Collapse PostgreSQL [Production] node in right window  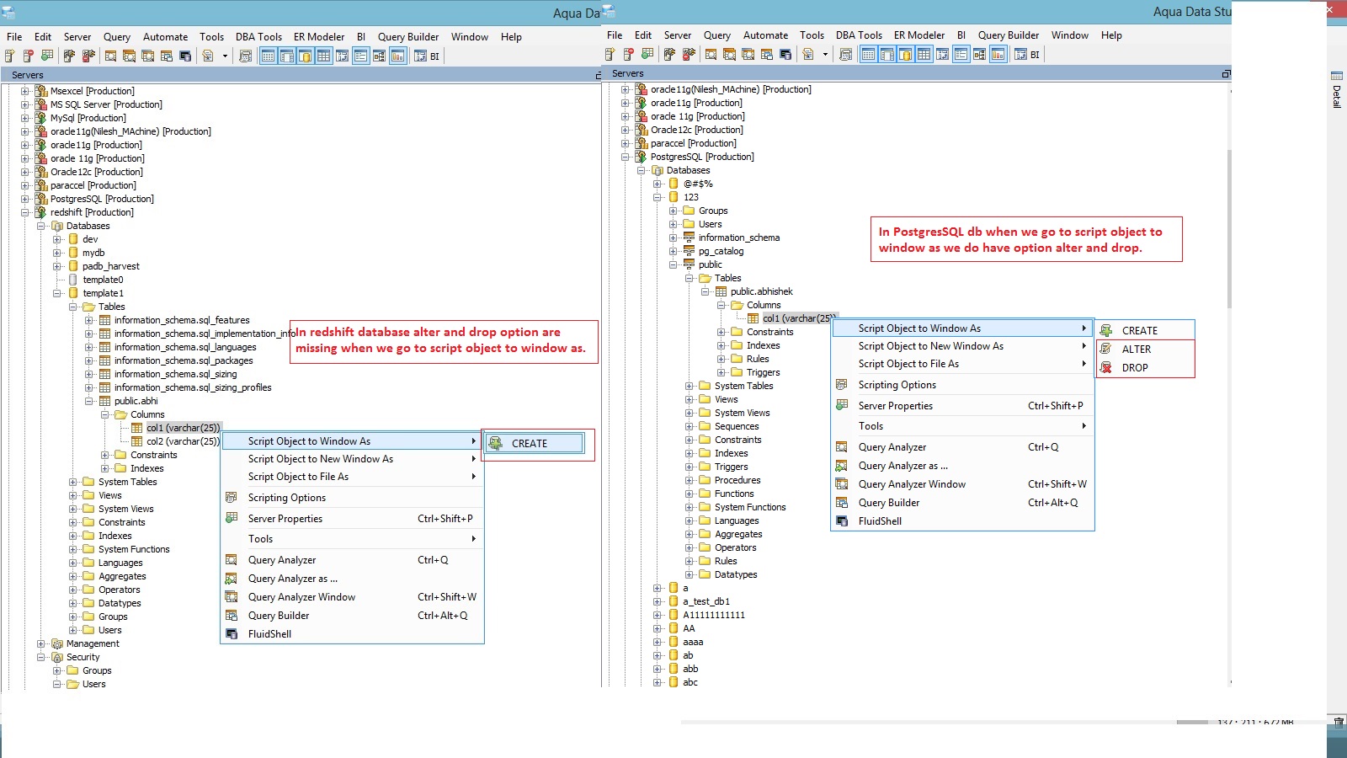pos(626,157)
